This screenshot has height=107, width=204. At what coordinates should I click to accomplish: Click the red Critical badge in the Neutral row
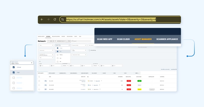tap(129, 85)
